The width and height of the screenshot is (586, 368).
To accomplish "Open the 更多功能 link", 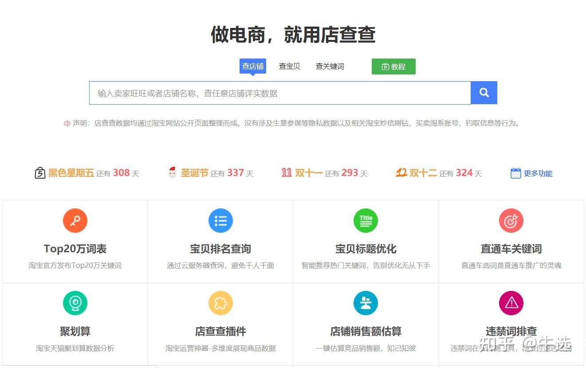I will pyautogui.click(x=538, y=173).
